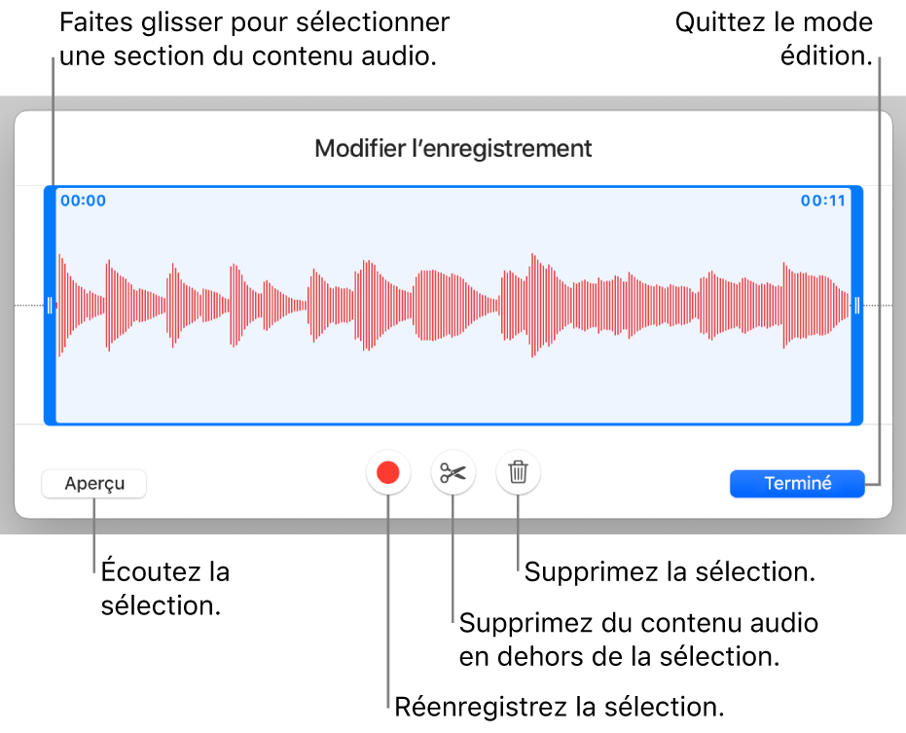This screenshot has height=733, width=906.
Task: Click the "Réenregistrez la sélection" annotation text
Action: click(560, 706)
